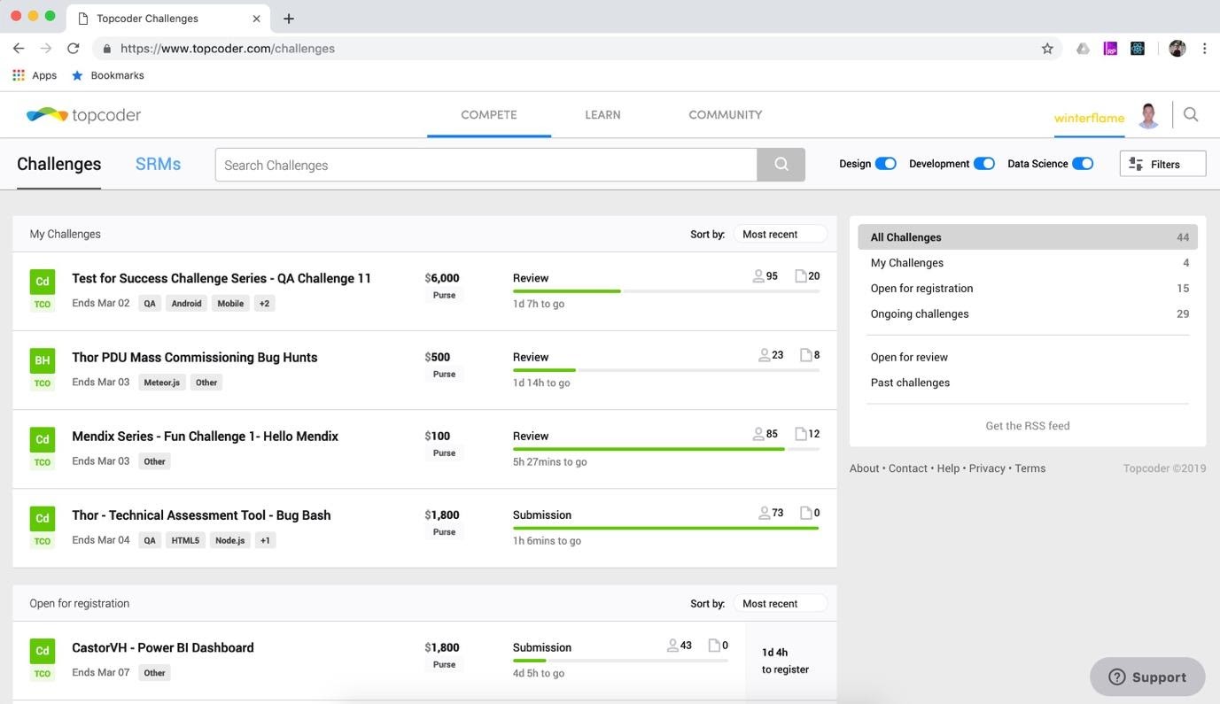
Task: Expand the Filters panel
Action: (x=1162, y=164)
